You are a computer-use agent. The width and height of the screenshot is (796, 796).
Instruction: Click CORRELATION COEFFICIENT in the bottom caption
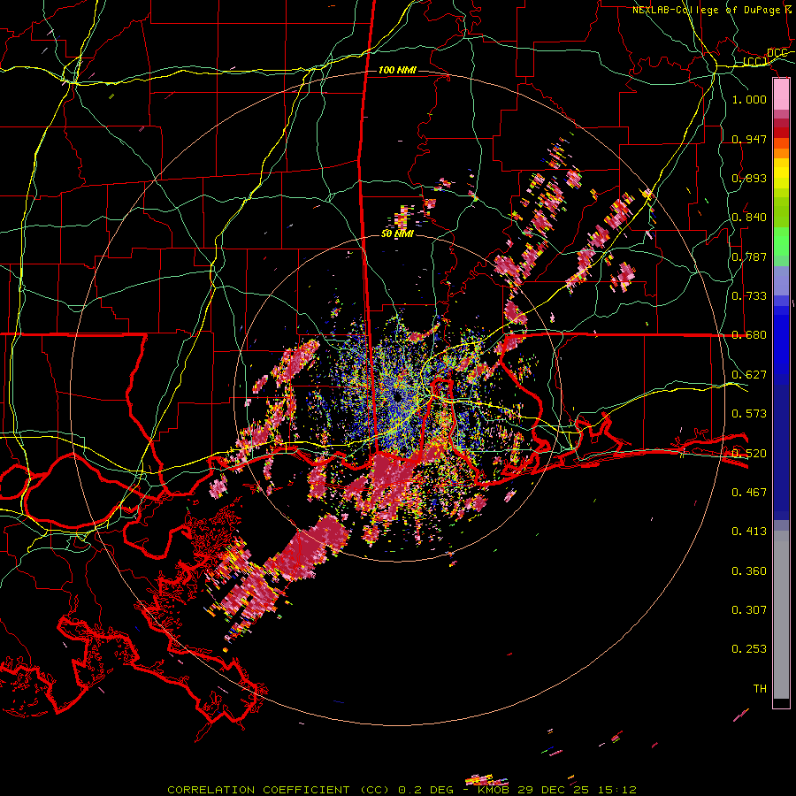pyautogui.click(x=258, y=790)
